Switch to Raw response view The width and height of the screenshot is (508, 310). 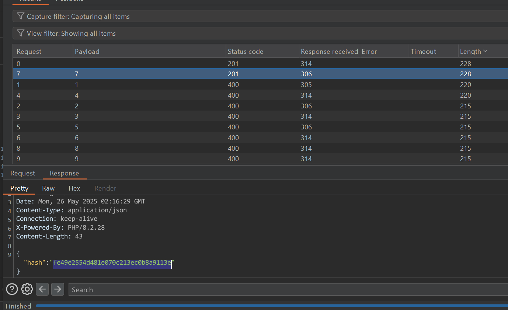pos(48,188)
